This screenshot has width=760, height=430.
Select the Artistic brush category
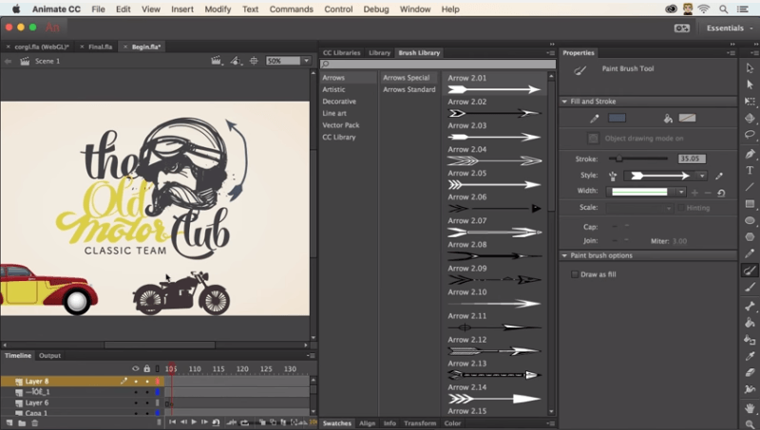(x=334, y=89)
